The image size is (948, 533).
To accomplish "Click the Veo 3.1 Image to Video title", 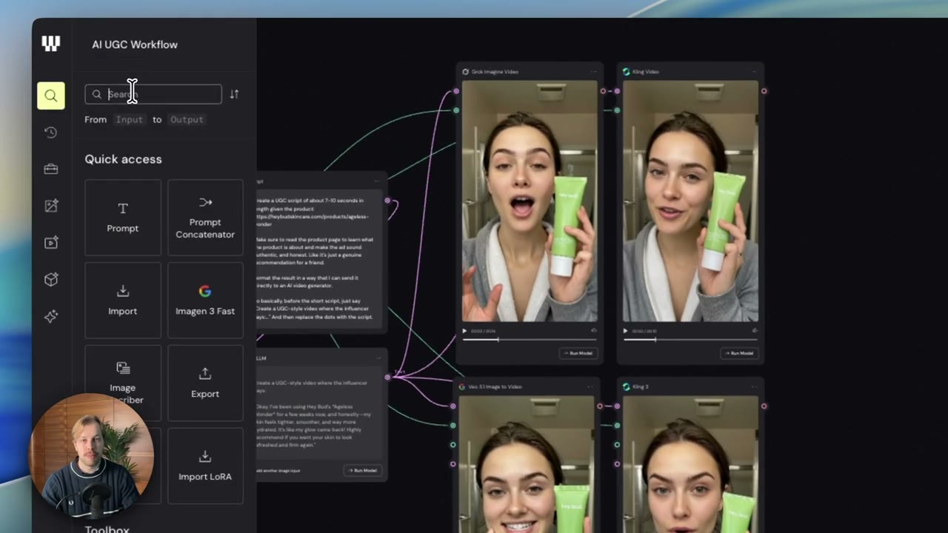I will pos(495,386).
